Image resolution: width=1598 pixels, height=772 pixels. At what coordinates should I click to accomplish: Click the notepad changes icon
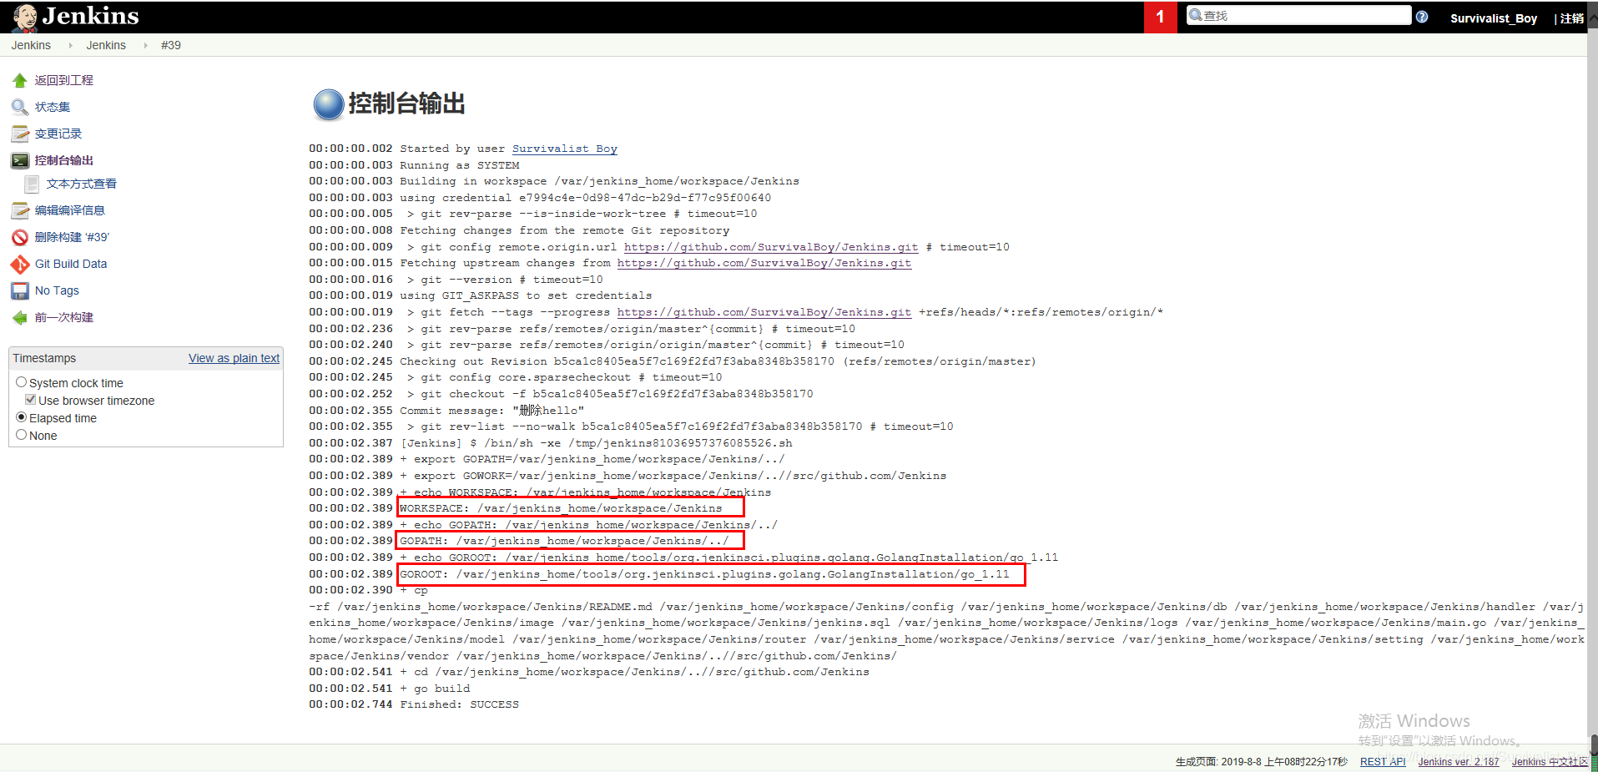click(20, 134)
